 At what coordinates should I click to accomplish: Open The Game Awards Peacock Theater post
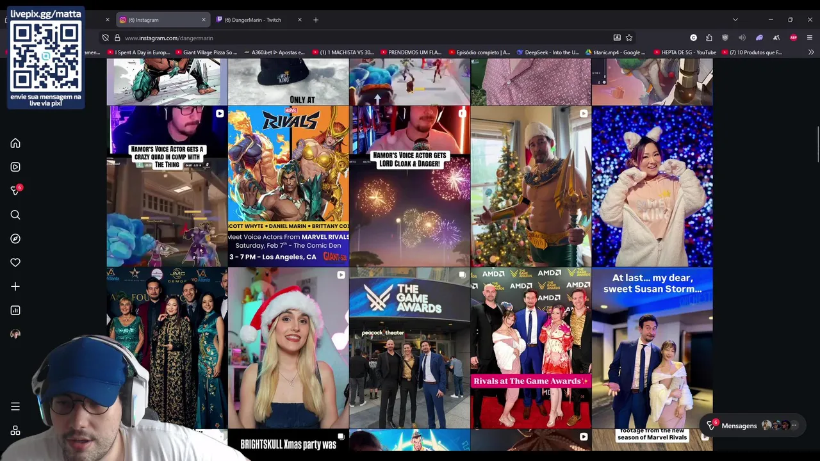[409, 348]
